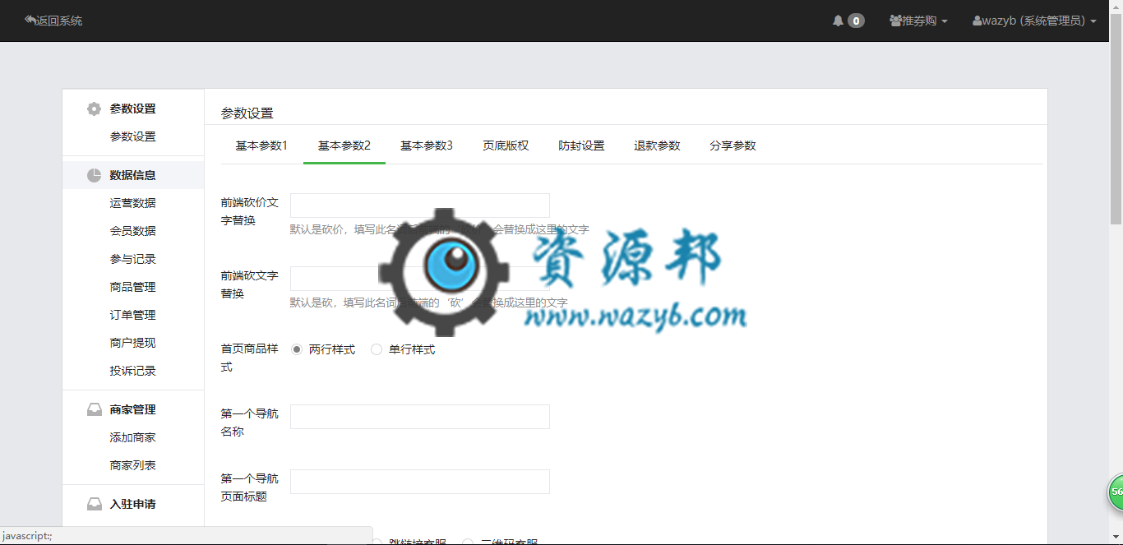The height and width of the screenshot is (545, 1123).
Task: Open the 参数设置 sidebar submenu item
Action: pos(133,136)
